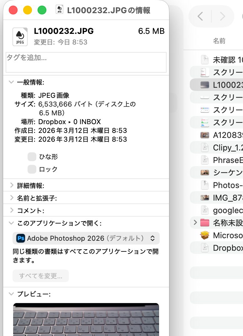Enable the ひな形 checkbox
Viewport: 243px width, 336px height.
pyautogui.click(x=32, y=157)
